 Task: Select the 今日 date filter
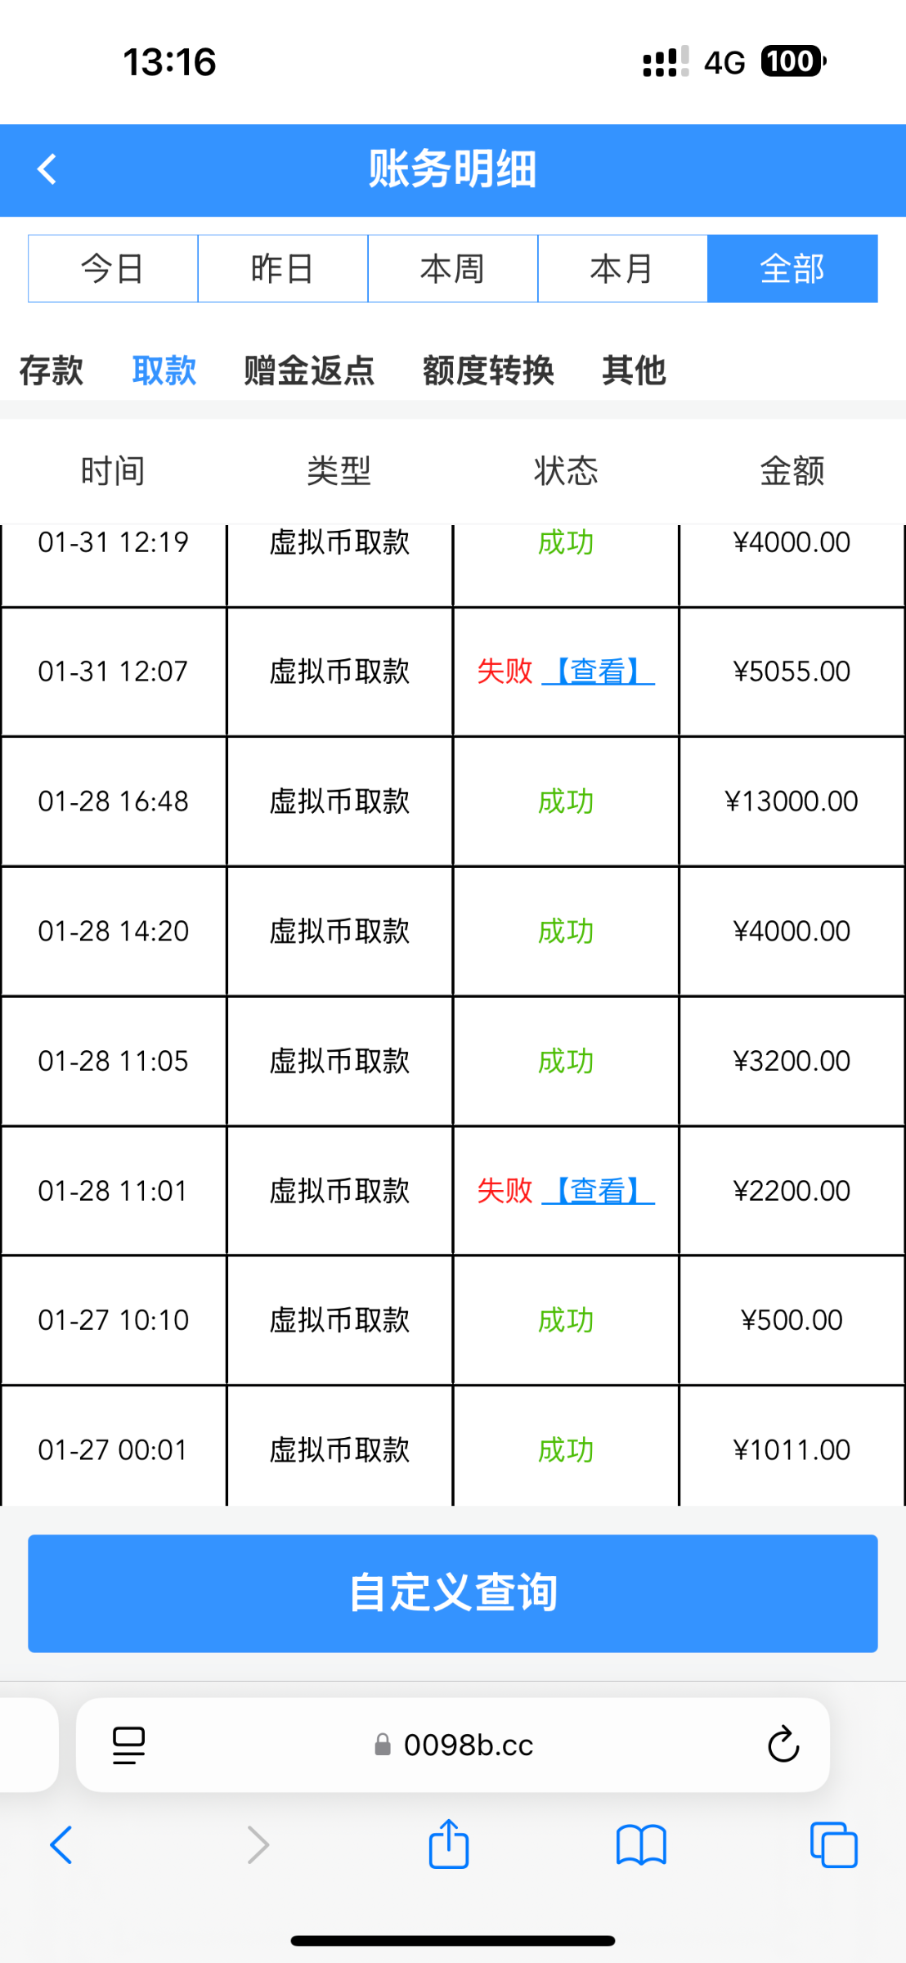[x=113, y=268]
